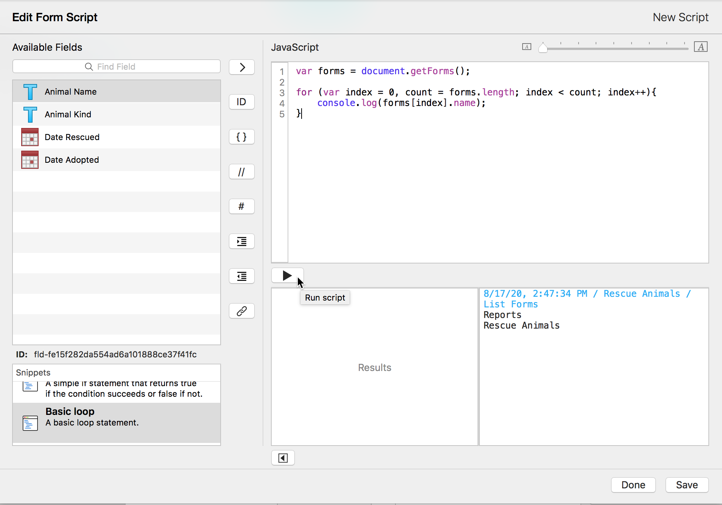Insert field using the chevron arrow button
The image size is (722, 505).
(x=241, y=67)
